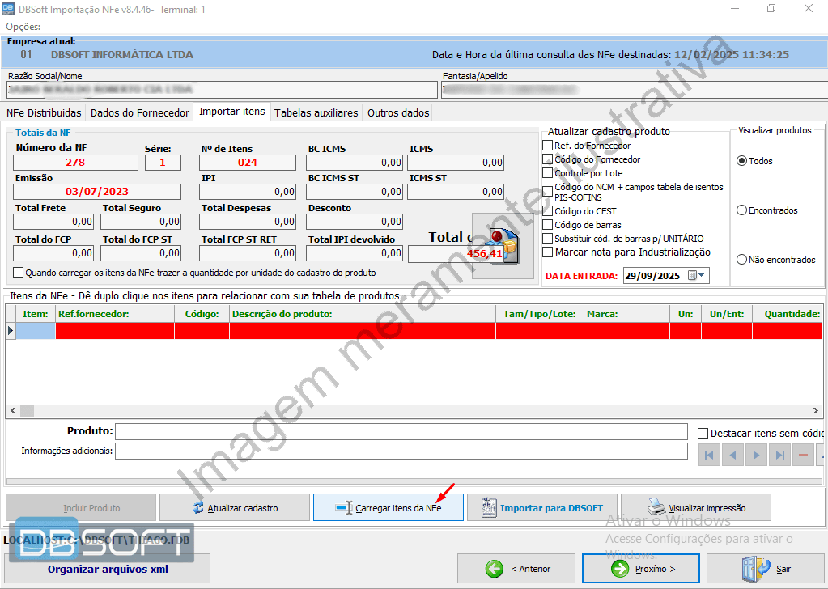The image size is (828, 589).
Task: Click Importar para DBSOFT button
Action: click(541, 507)
